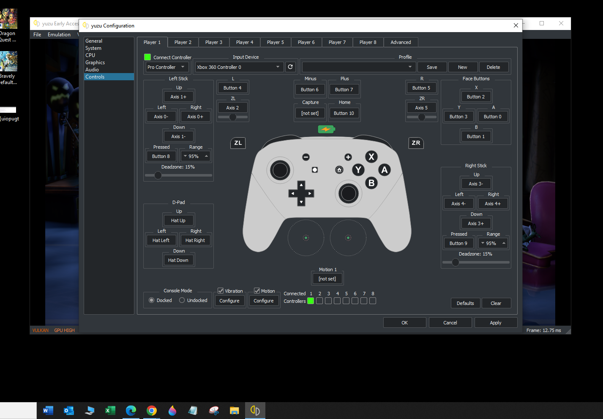Switch to the Player 8 tab

[x=368, y=42]
